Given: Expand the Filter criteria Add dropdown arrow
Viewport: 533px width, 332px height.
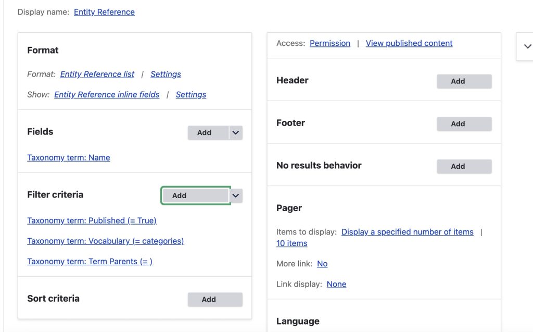Looking at the screenshot, I should tap(236, 195).
